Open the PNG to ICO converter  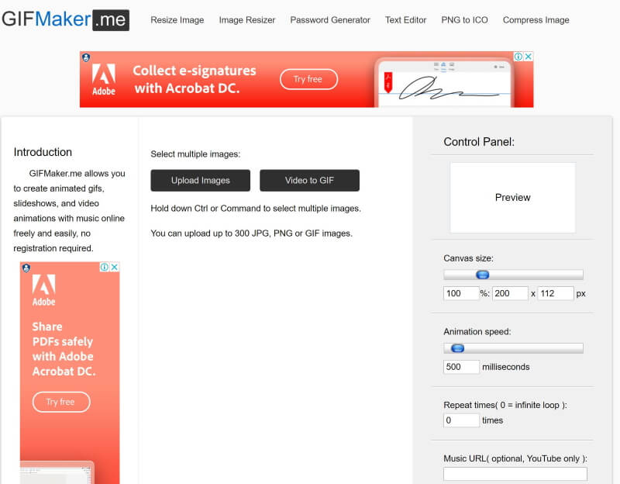[464, 20]
